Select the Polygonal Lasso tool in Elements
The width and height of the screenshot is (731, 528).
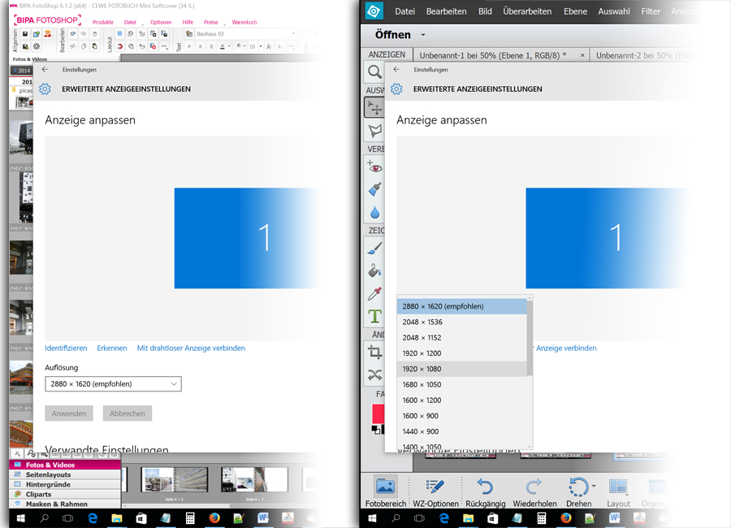[x=374, y=131]
